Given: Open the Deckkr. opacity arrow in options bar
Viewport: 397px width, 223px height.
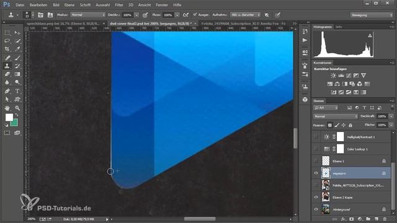Looking at the screenshot, I should [136, 15].
